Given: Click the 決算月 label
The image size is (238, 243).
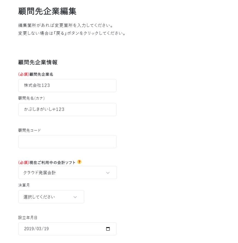Looking at the screenshot, I should (24, 185).
